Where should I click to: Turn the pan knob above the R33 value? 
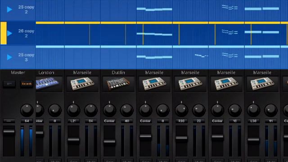181,110
